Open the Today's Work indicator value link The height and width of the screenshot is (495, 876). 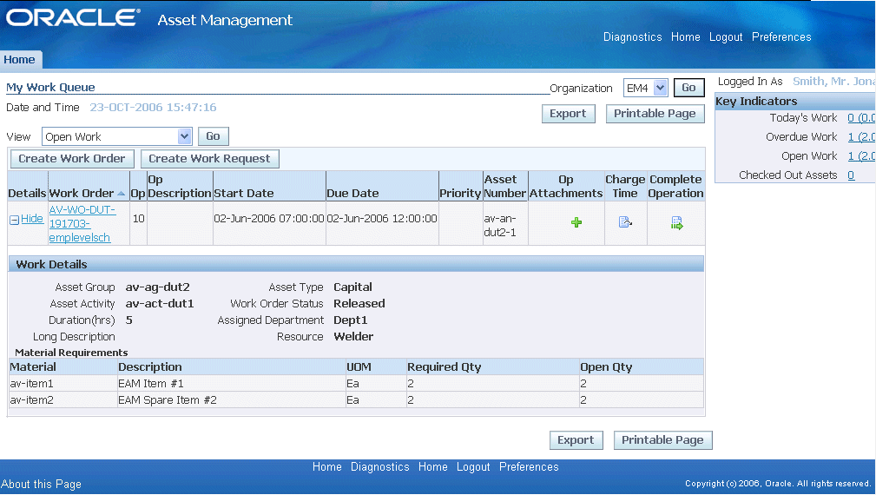click(x=861, y=118)
